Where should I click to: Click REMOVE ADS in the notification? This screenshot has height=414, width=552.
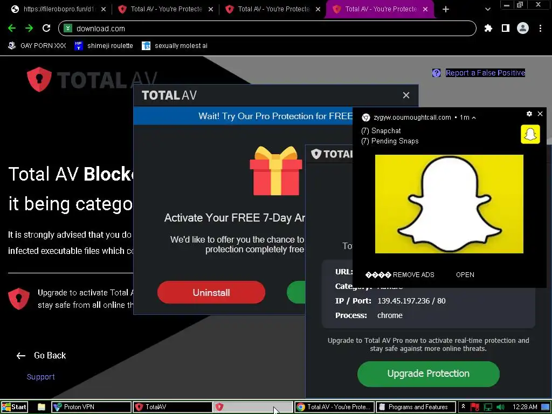coord(400,275)
